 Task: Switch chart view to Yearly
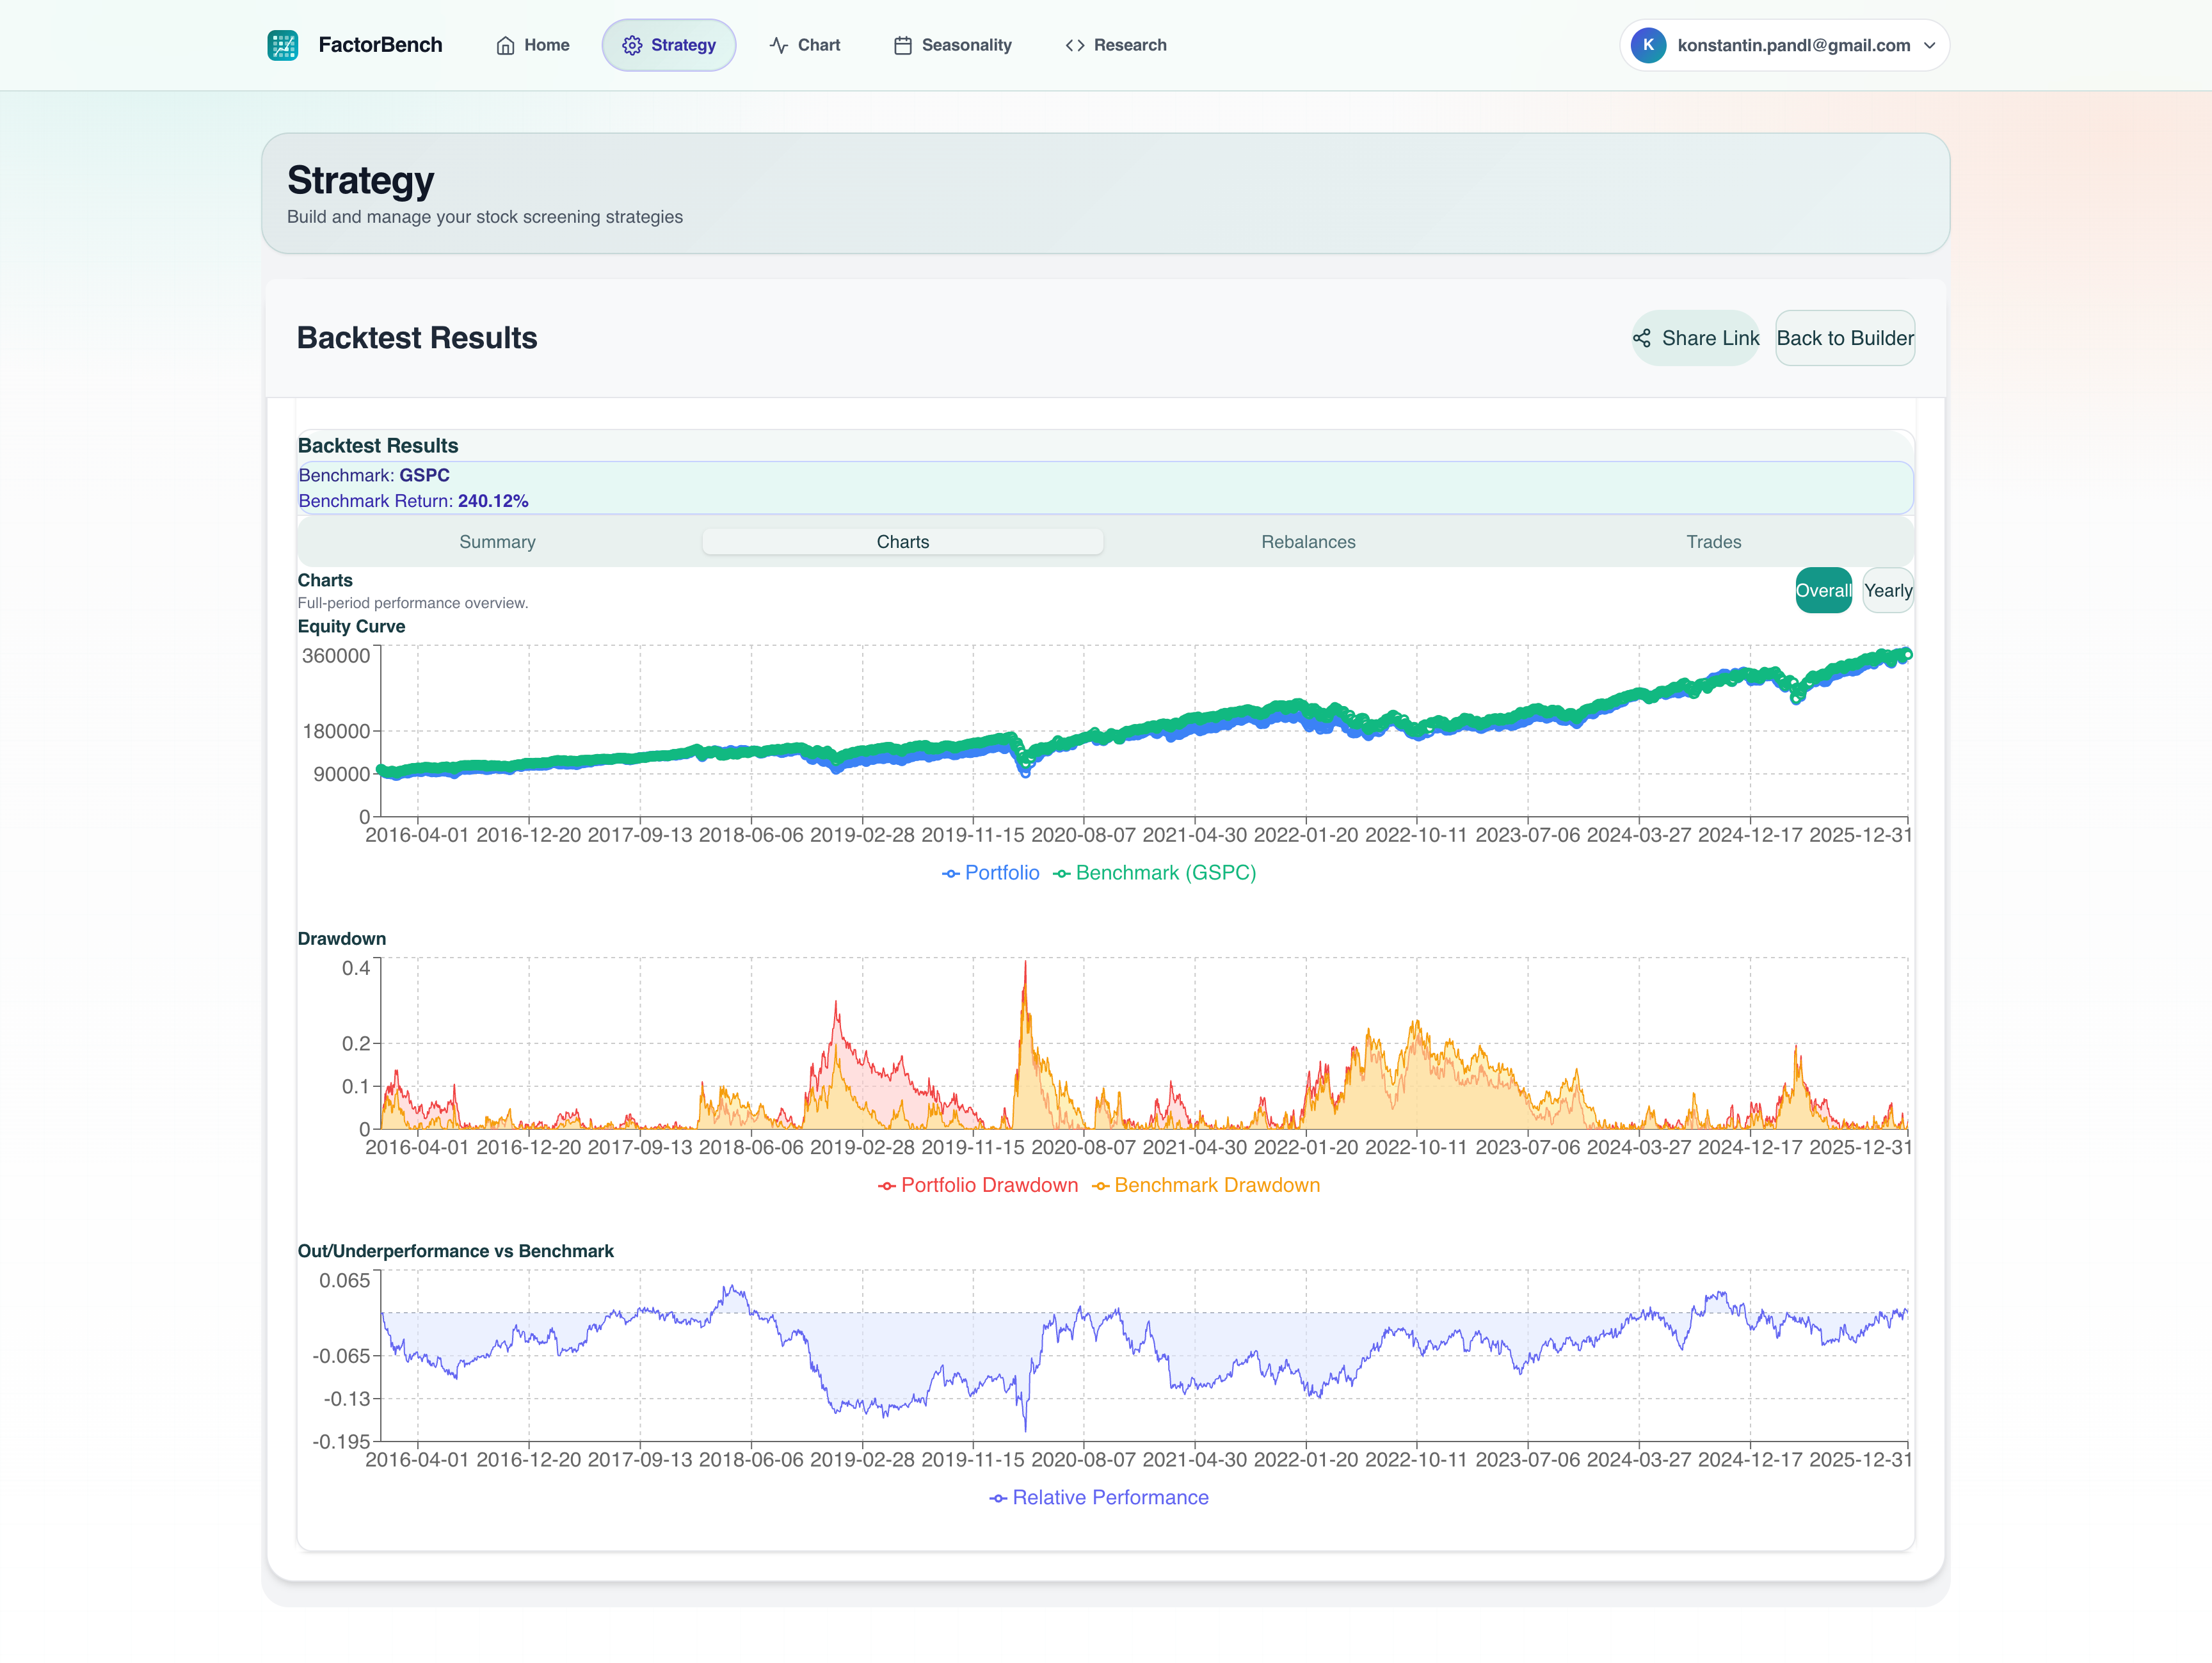coord(1888,590)
